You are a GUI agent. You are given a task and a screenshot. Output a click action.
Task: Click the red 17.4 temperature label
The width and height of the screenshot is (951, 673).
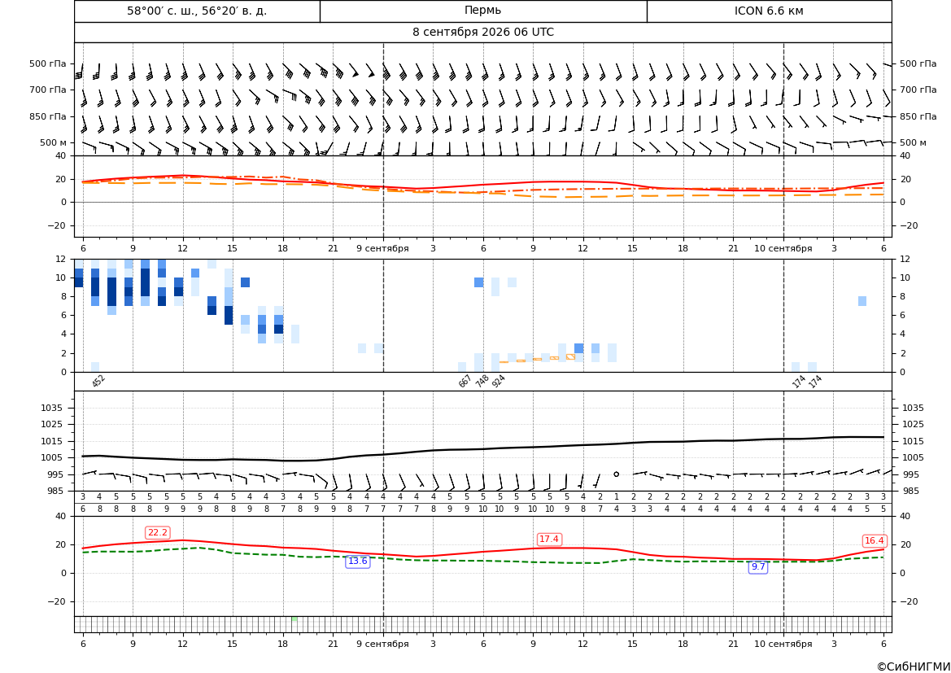point(549,539)
